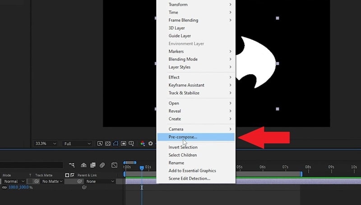Choose Invert Selection in menu

tap(196, 147)
